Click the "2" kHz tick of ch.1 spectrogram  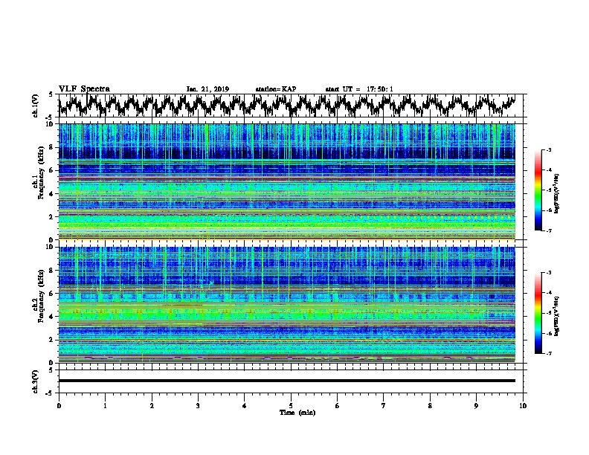(x=52, y=217)
